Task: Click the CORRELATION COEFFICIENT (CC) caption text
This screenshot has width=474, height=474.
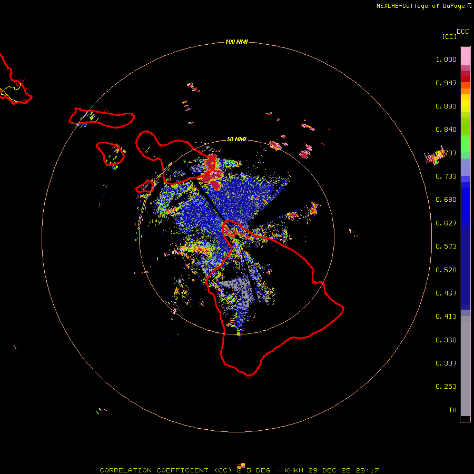Action: point(166,470)
